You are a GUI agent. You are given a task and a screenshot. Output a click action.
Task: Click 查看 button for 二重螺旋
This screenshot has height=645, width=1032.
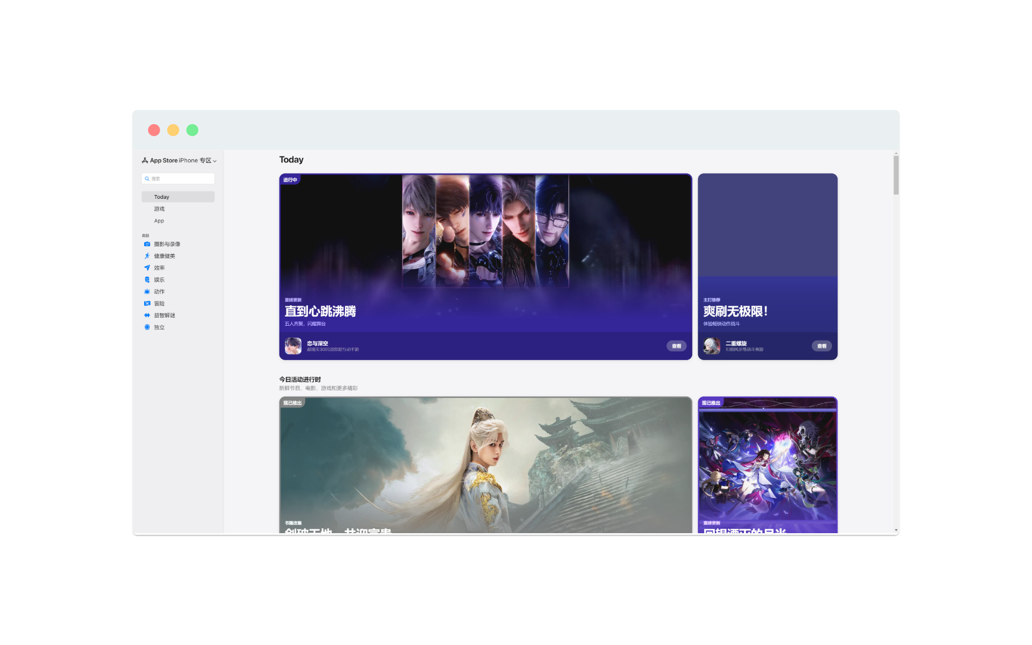point(821,346)
